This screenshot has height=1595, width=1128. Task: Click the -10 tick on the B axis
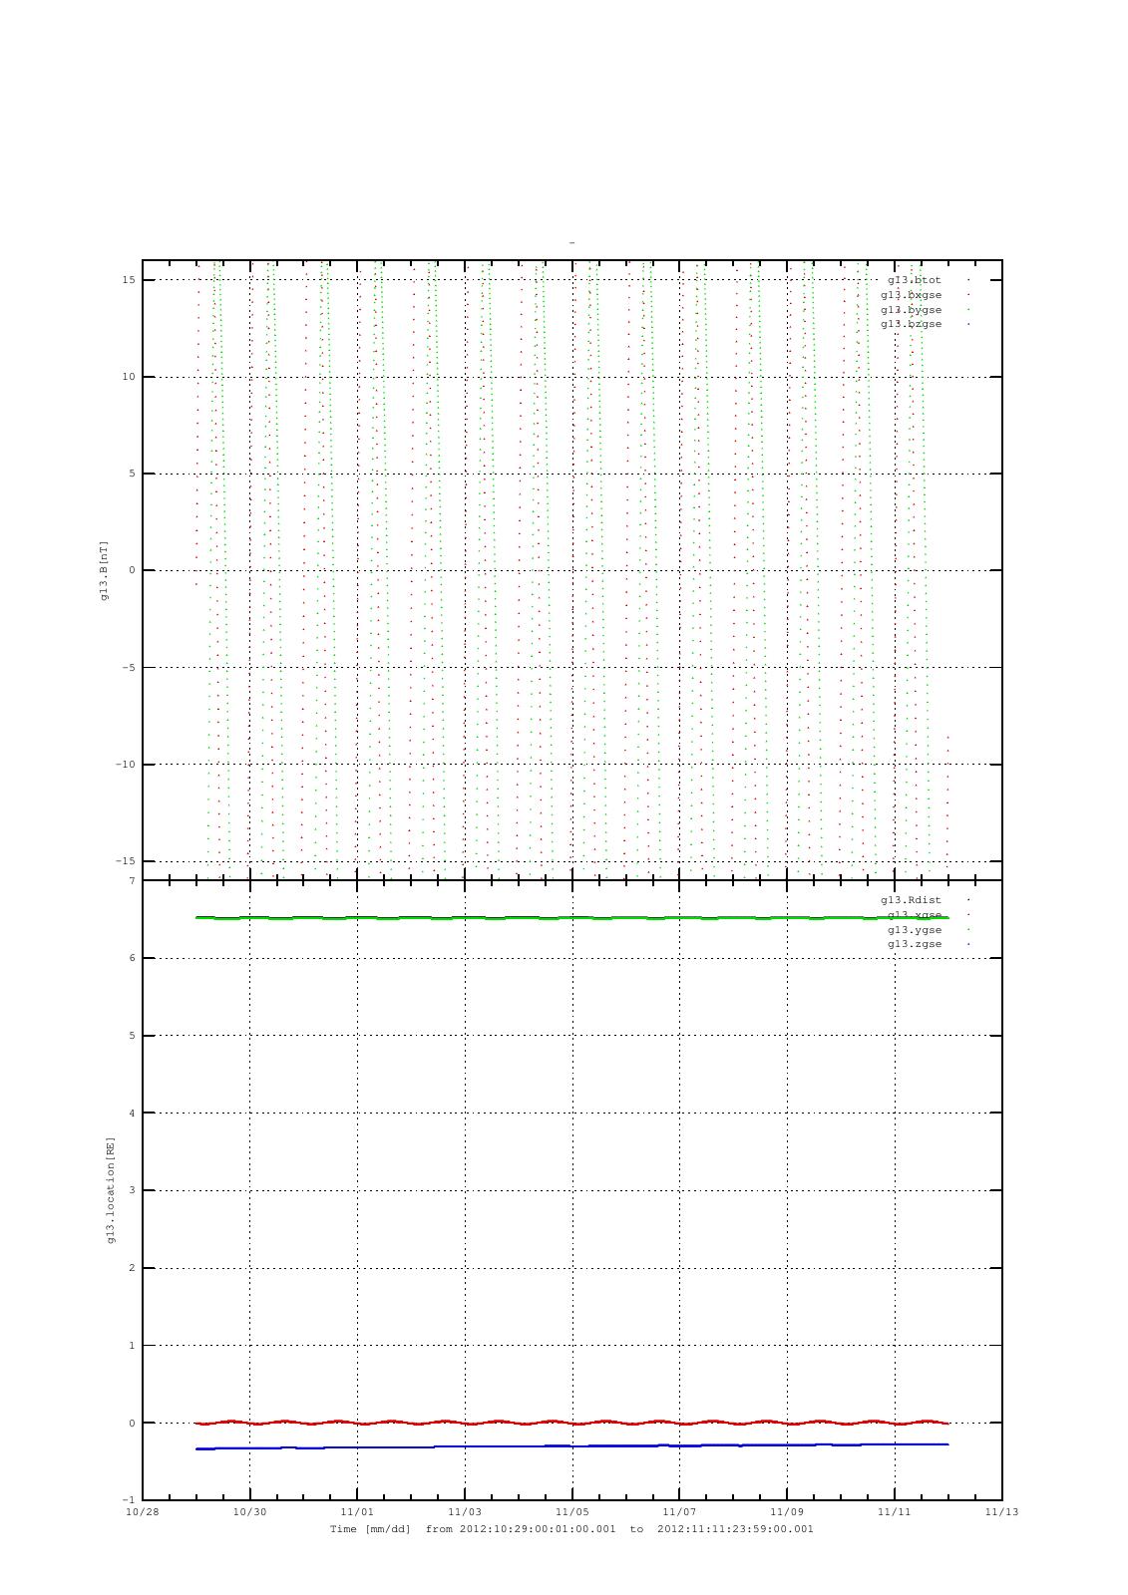click(x=126, y=765)
